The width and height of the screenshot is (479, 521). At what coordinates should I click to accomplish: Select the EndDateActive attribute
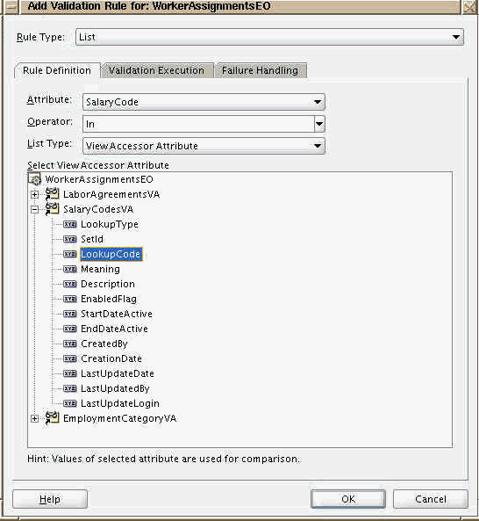tap(114, 329)
